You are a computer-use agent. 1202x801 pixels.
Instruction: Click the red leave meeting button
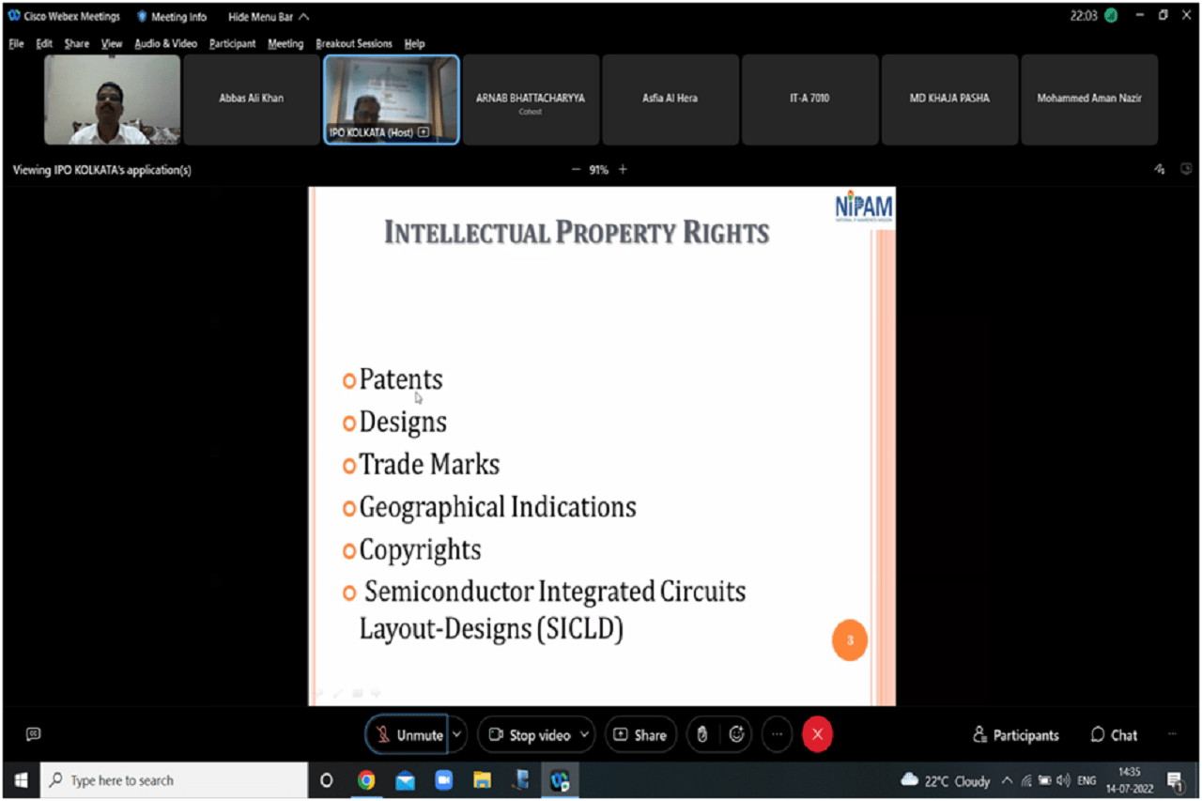point(817,735)
